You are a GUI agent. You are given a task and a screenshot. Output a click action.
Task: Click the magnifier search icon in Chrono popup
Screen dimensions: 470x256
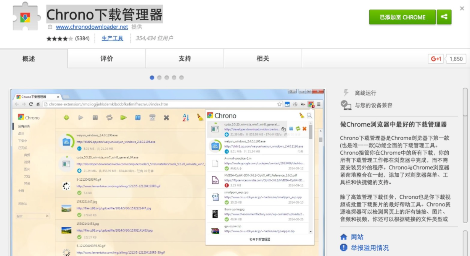click(x=309, y=115)
